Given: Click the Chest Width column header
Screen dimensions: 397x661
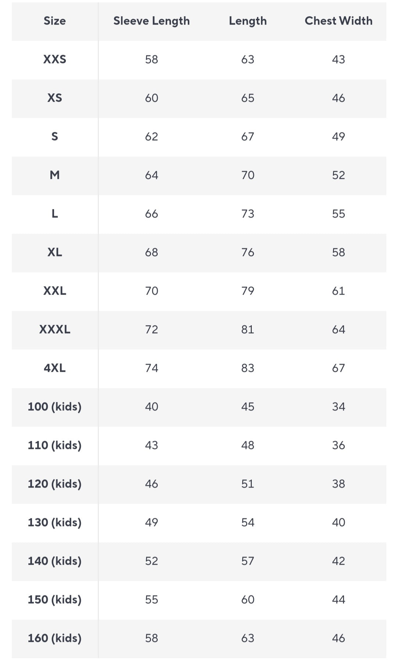Looking at the screenshot, I should point(338,21).
